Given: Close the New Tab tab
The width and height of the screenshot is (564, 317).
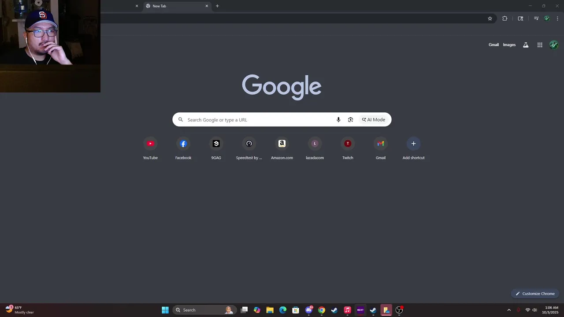Looking at the screenshot, I should pos(207,6).
